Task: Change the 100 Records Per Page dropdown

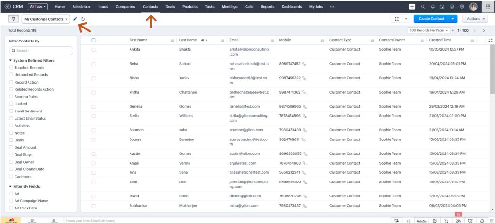Action: tap(429, 30)
